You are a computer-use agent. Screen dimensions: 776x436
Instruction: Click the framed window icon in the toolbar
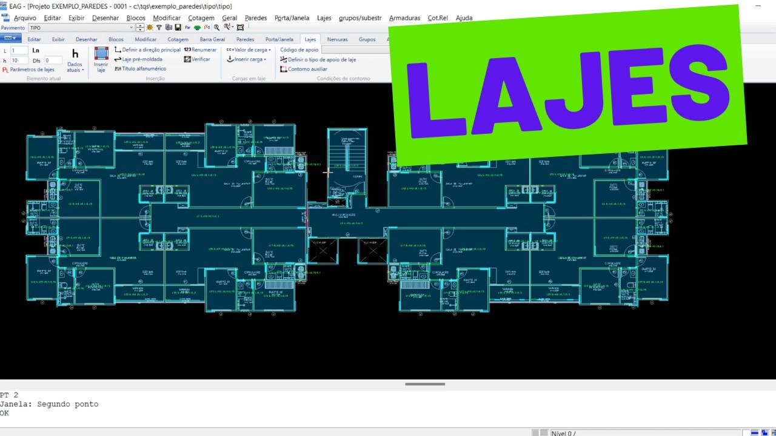[x=240, y=27]
